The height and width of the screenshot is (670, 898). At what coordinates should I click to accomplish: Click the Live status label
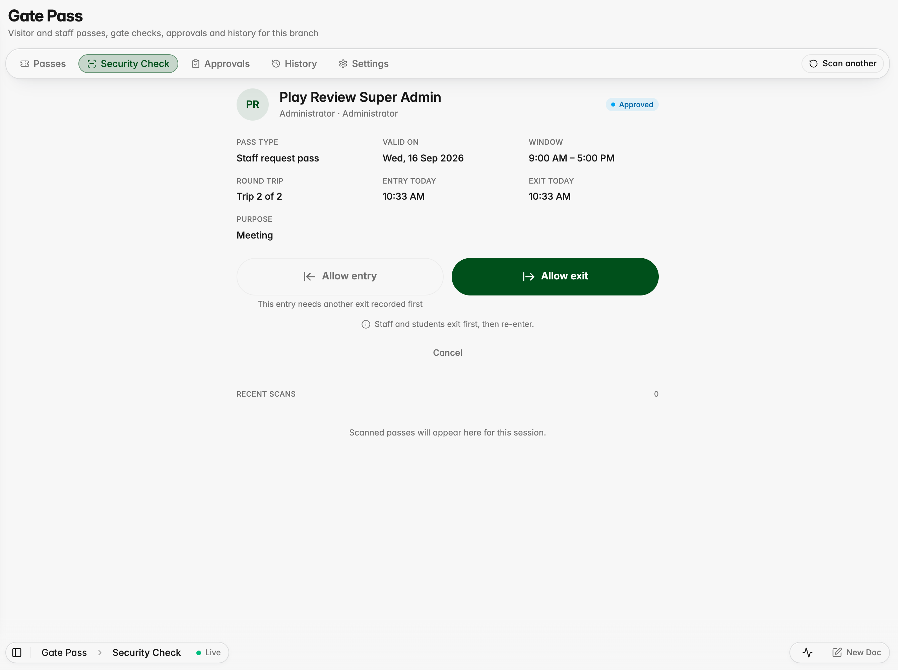tap(213, 653)
